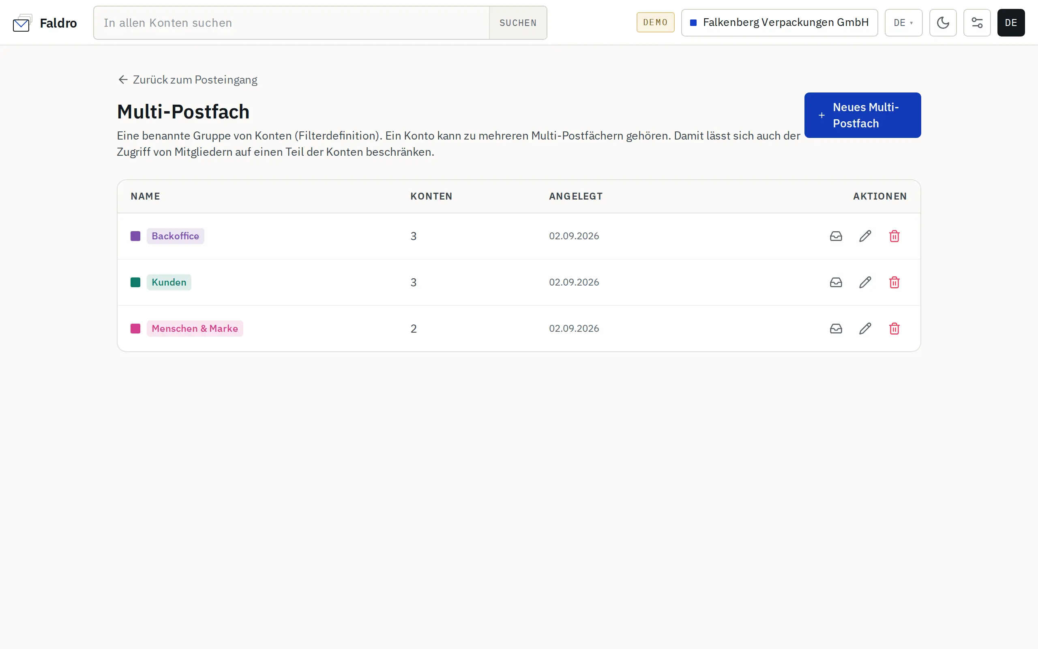The image size is (1038, 649).
Task: Click the AKTIONEN column header
Action: pos(880,196)
